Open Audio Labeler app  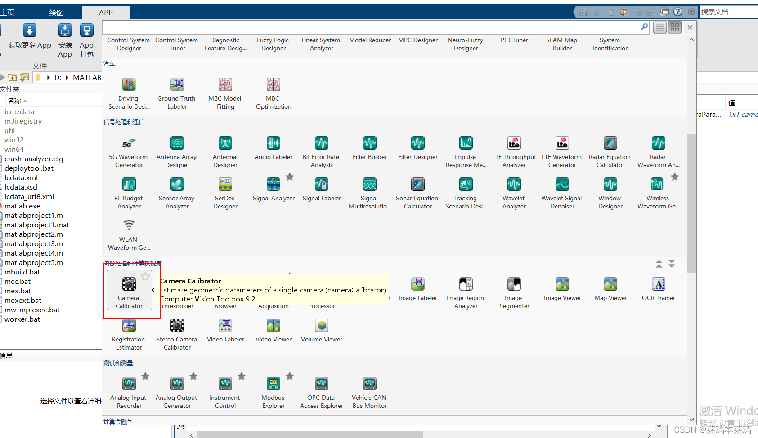274,148
